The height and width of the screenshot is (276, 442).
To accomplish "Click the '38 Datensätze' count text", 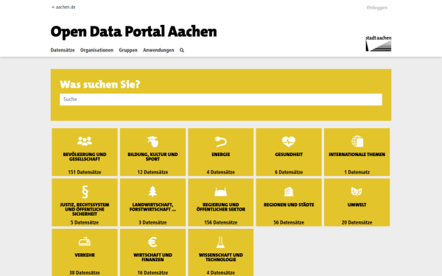I will pyautogui.click(x=85, y=272).
